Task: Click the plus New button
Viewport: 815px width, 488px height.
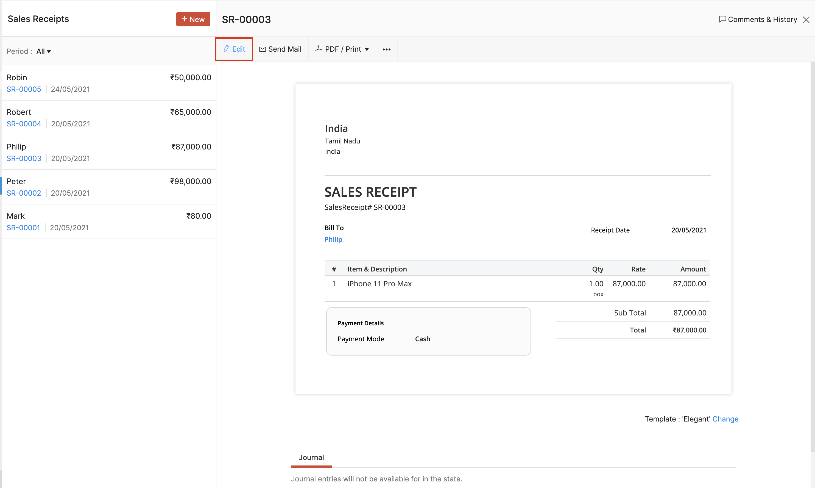Action: click(193, 19)
